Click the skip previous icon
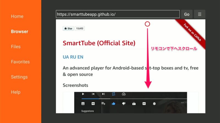Viewport: 220px width, 123px height. coord(93,94)
